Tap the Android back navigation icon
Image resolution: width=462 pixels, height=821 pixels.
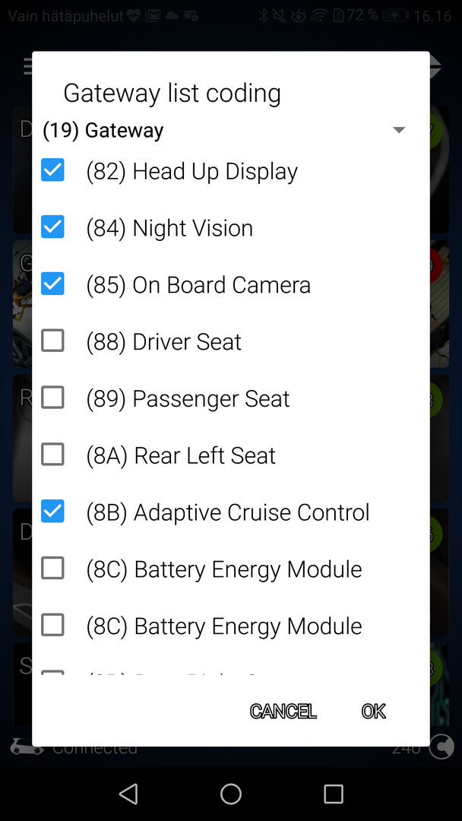pos(128,794)
